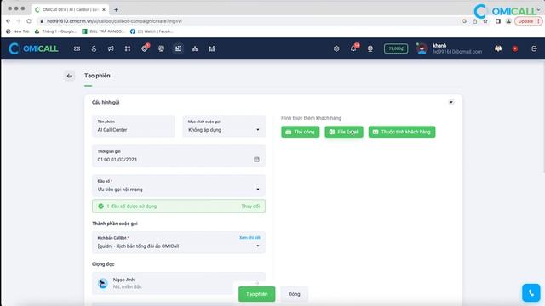Open the megaphone campaign icon
The height and width of the screenshot is (306, 545).
click(x=111, y=49)
